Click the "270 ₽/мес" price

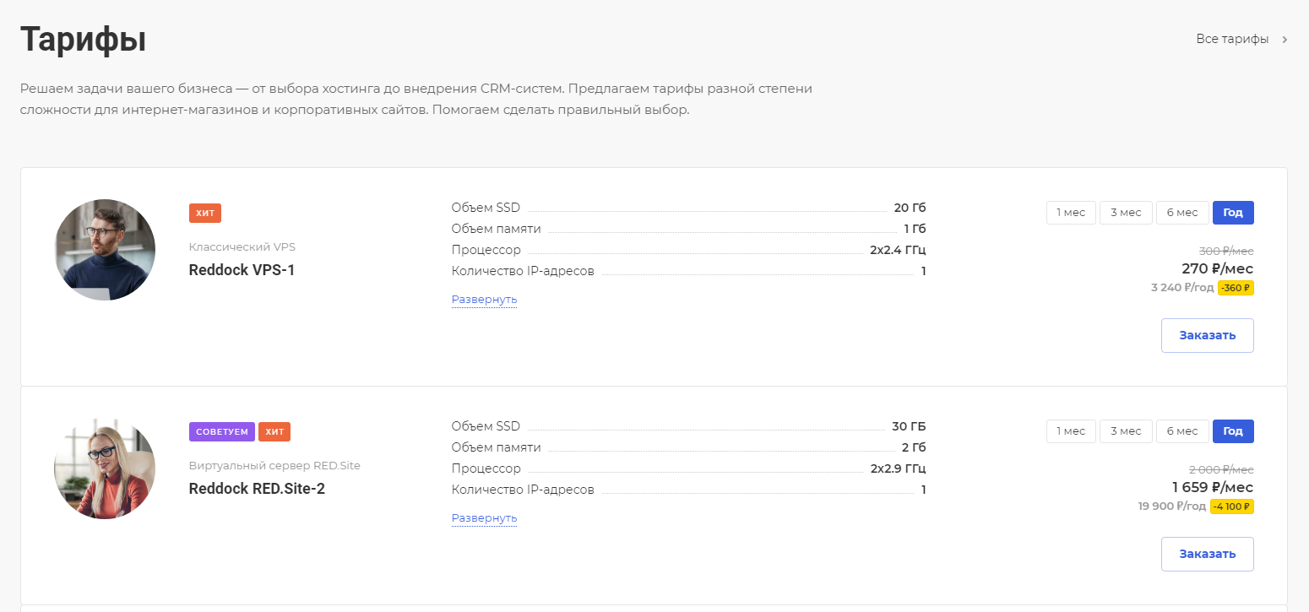(x=1218, y=268)
